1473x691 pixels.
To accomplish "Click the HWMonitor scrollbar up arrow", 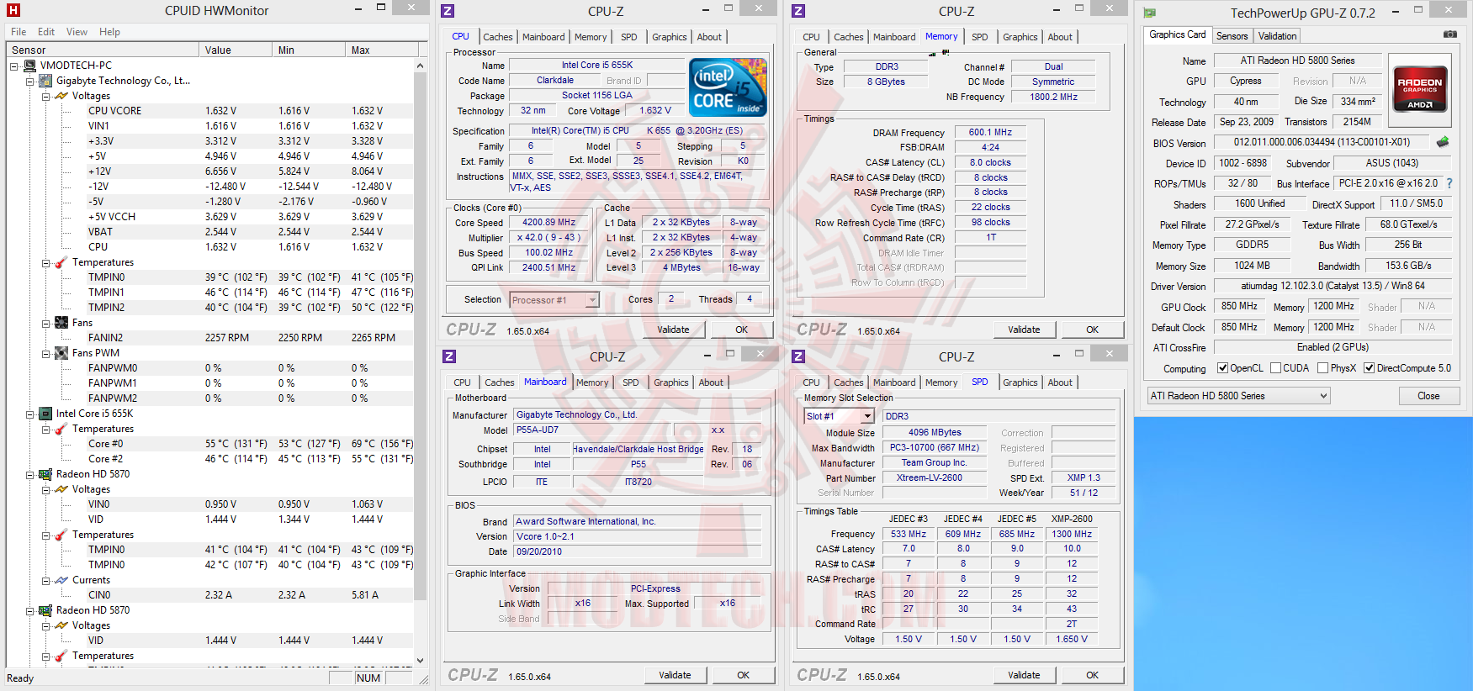I will point(421,66).
